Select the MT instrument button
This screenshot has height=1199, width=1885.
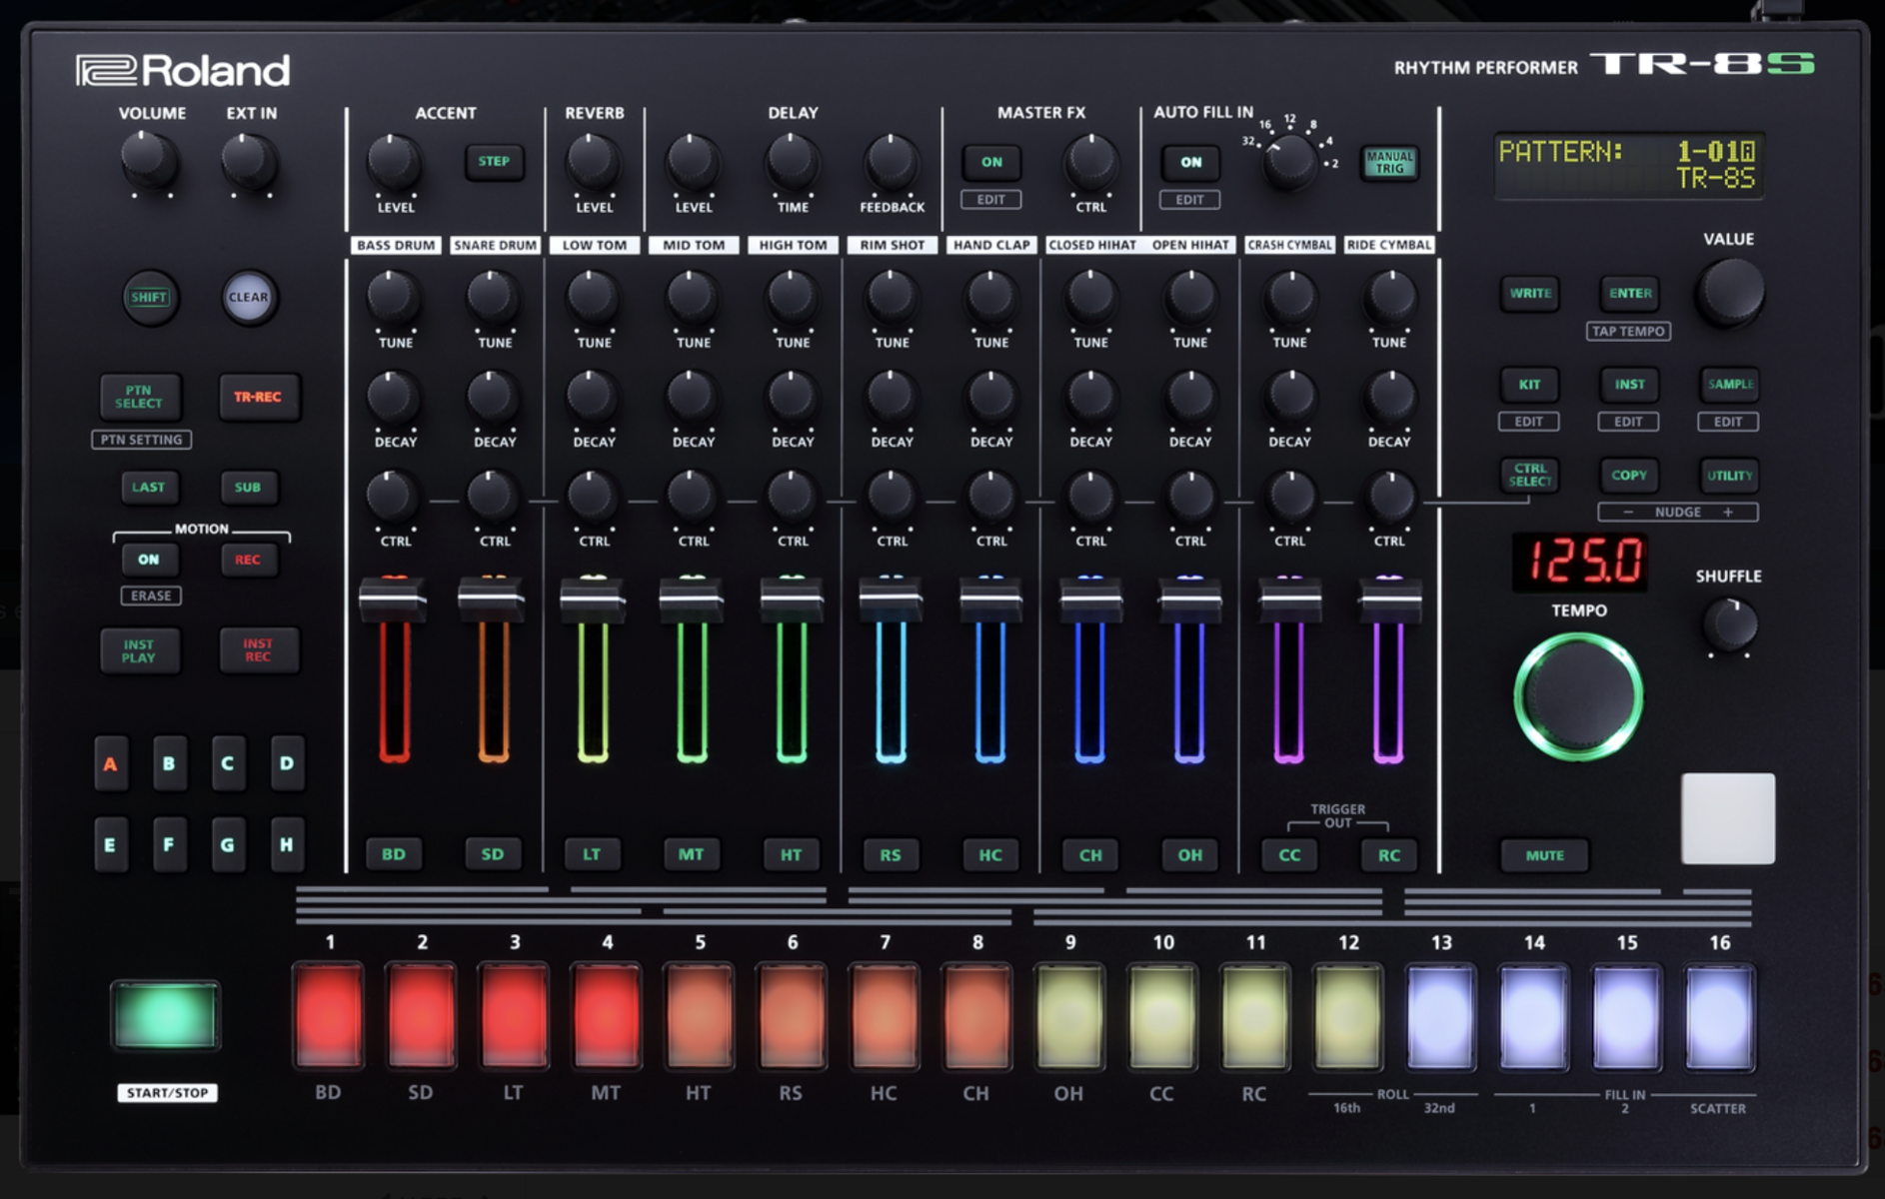692,854
